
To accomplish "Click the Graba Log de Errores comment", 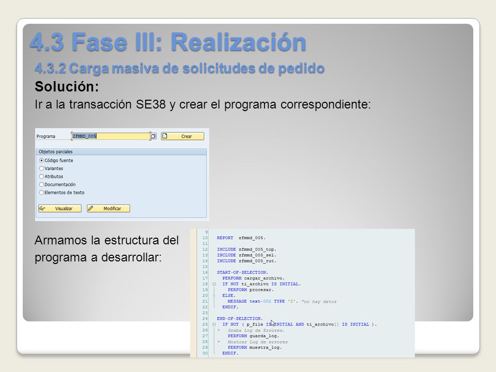I will click(256, 330).
